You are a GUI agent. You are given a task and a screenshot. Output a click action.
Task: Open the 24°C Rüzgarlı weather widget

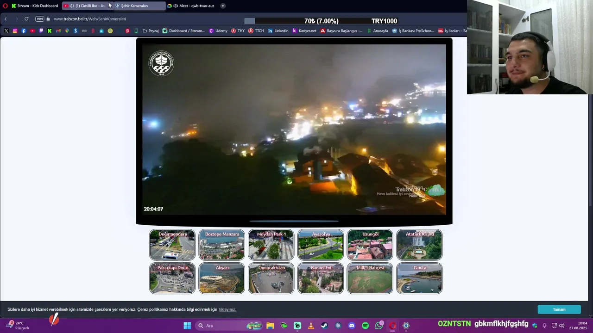pyautogui.click(x=18, y=326)
